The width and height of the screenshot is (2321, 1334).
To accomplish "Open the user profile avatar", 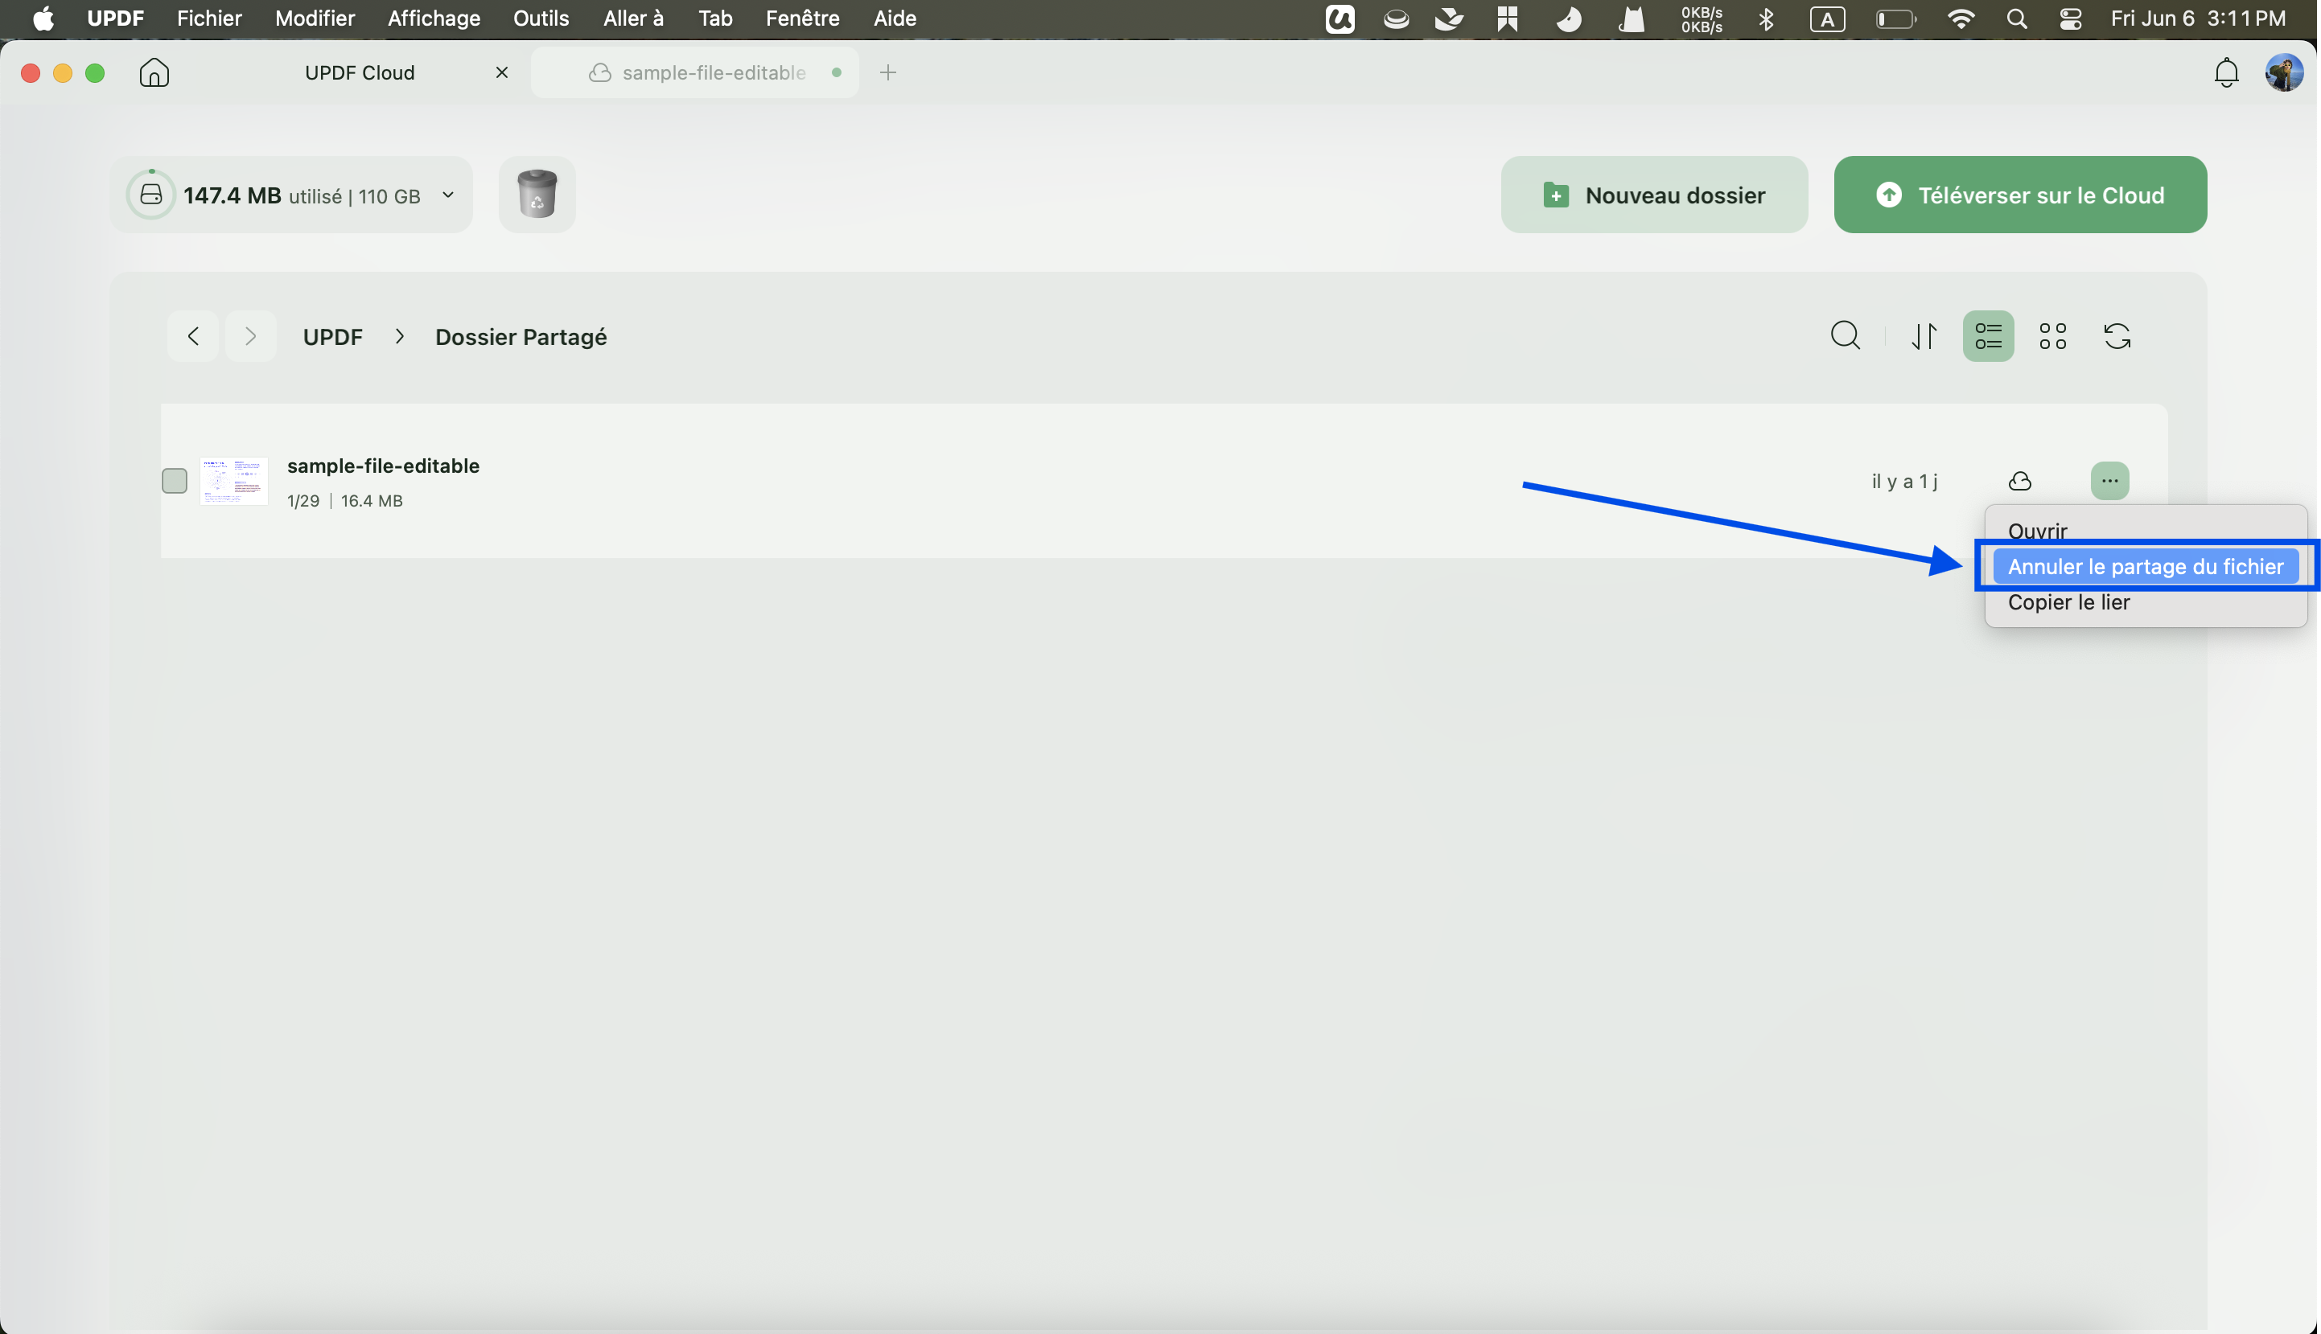I will 2283,72.
